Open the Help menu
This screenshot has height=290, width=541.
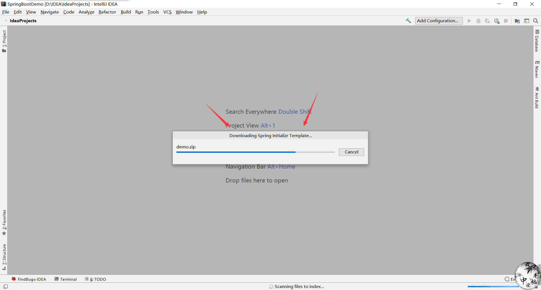point(202,12)
